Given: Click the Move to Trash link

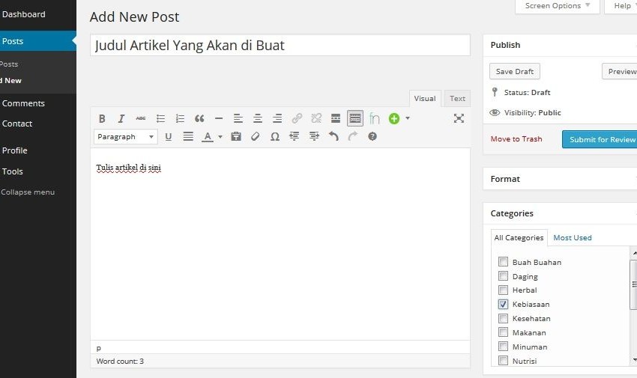Looking at the screenshot, I should [516, 139].
